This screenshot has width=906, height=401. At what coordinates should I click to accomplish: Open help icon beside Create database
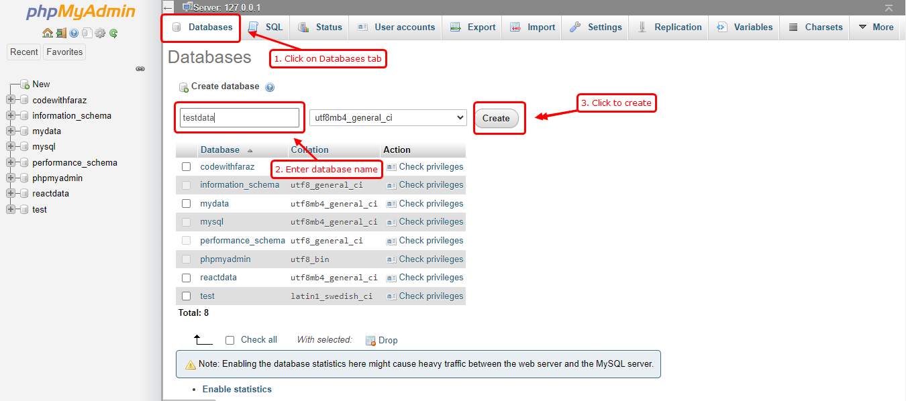pyautogui.click(x=270, y=87)
